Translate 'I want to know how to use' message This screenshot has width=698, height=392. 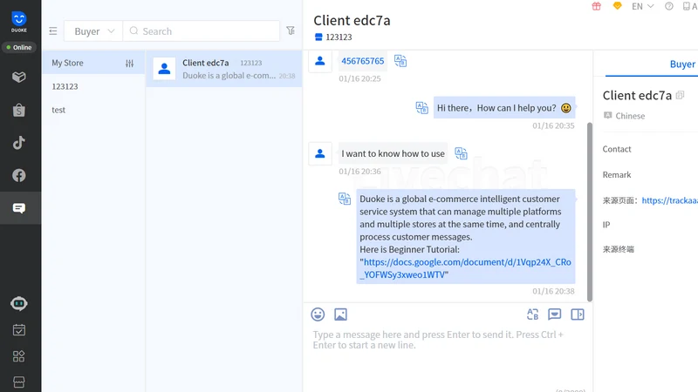tap(461, 153)
